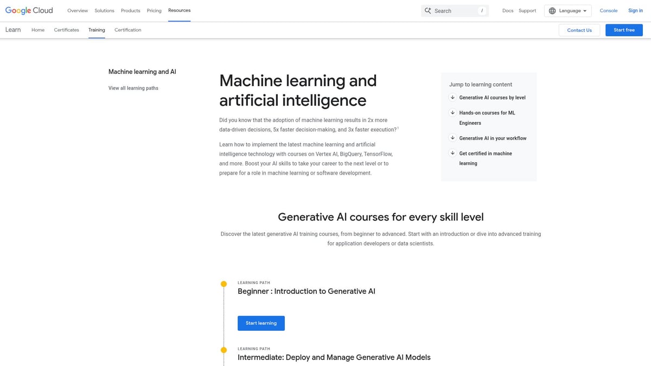651x366 pixels.
Task: Click the Learn heading link
Action: [x=13, y=30]
